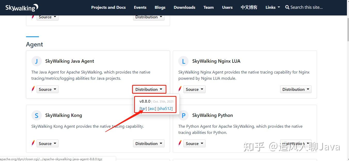Image resolution: width=349 pixels, height=161 pixels.
Task: Open the Team page
Action: (x=208, y=7)
